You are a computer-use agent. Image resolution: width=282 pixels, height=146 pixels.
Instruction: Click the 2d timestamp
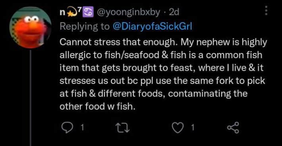click(174, 12)
